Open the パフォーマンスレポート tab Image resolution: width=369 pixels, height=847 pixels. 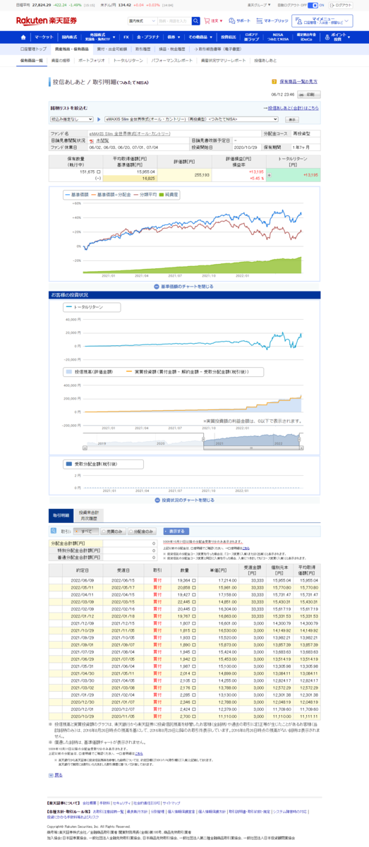(x=171, y=61)
